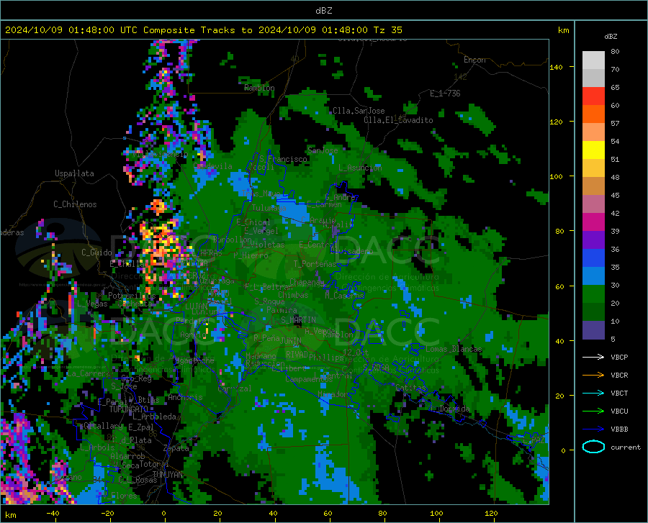Select the VBCT legend label
This screenshot has height=523, width=648.
(619, 393)
